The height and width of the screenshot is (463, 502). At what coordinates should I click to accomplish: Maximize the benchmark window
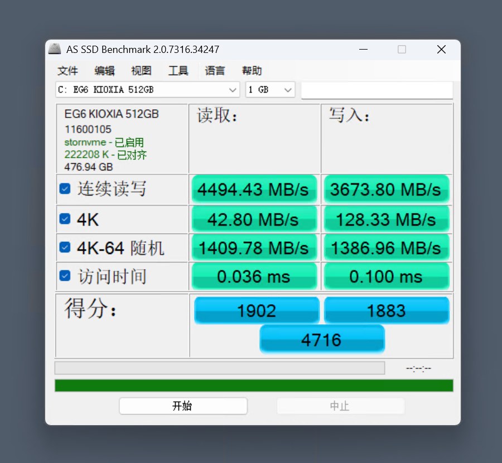[402, 50]
